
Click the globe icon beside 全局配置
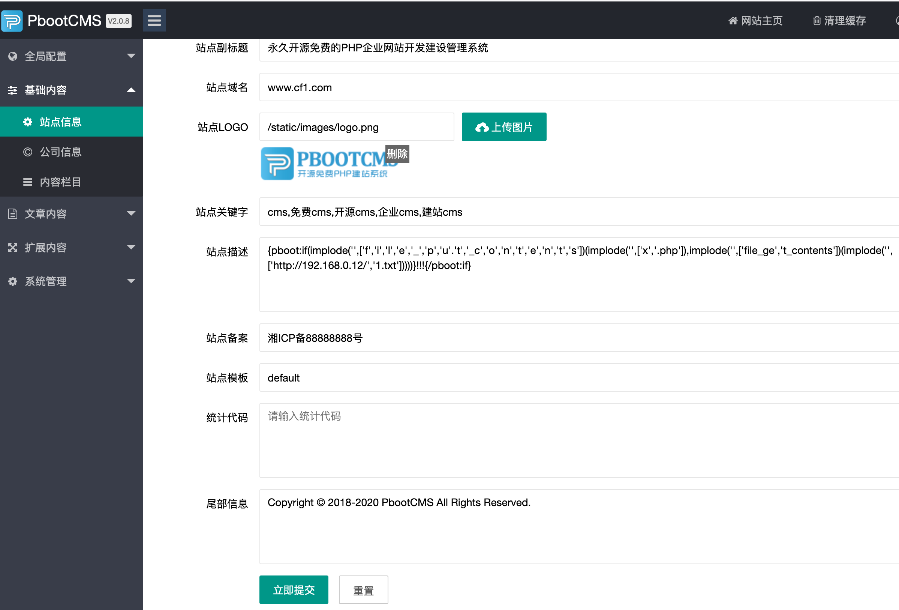13,57
